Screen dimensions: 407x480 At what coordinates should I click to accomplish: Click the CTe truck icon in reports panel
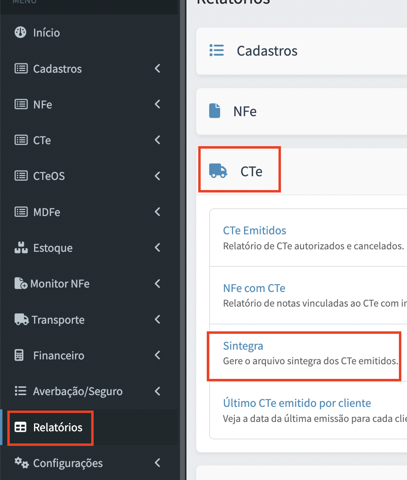click(218, 171)
